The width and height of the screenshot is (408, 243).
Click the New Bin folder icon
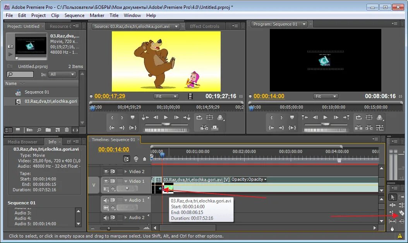click(x=48, y=130)
